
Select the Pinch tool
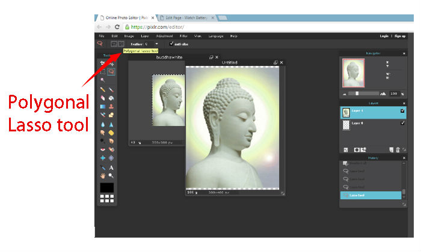[111, 158]
